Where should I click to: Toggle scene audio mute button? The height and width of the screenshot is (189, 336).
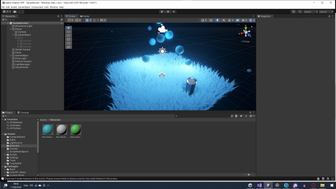pyautogui.click(x=224, y=20)
